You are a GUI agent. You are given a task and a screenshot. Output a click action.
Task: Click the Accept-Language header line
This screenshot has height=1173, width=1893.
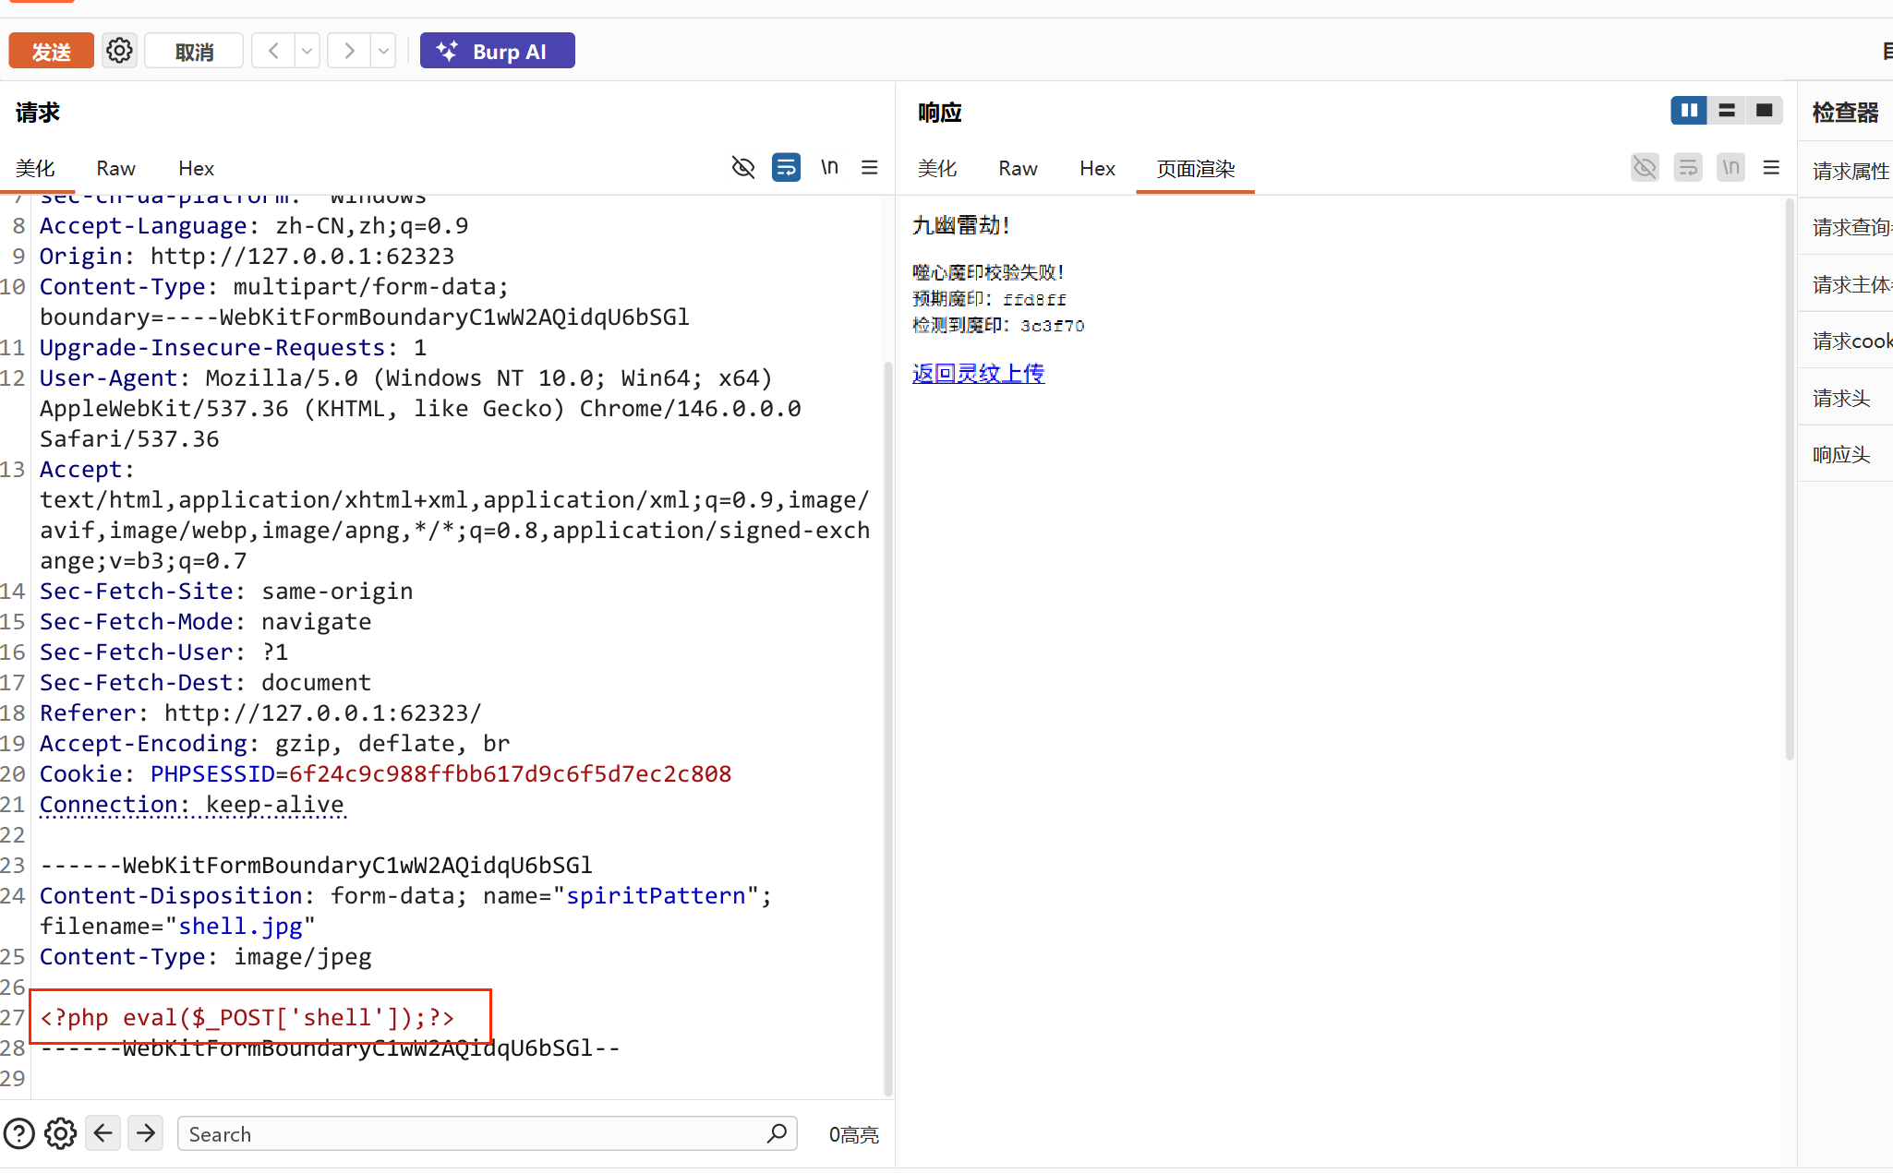(254, 225)
